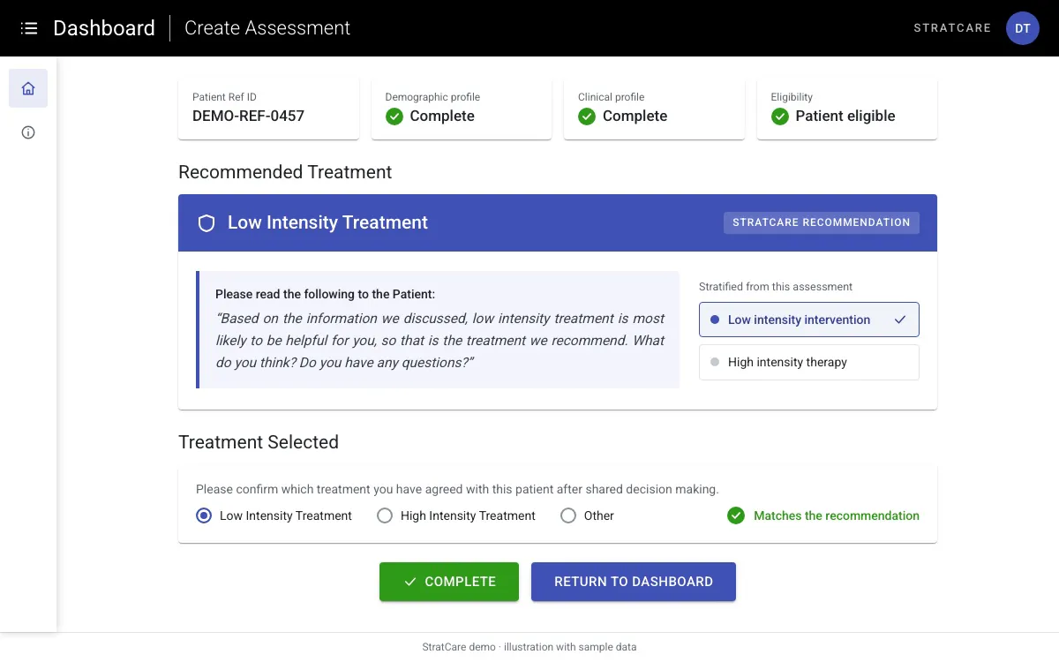The width and height of the screenshot is (1059, 662).
Task: Click Matches the recommendation text
Action: point(837,515)
